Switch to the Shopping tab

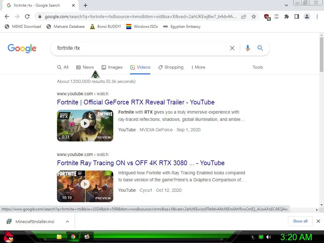(171, 67)
